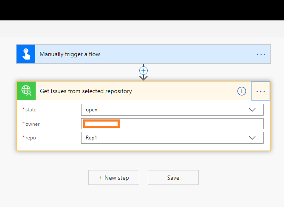Select the orange token in owner field
Image resolution: width=284 pixels, height=207 pixels.
(101, 124)
